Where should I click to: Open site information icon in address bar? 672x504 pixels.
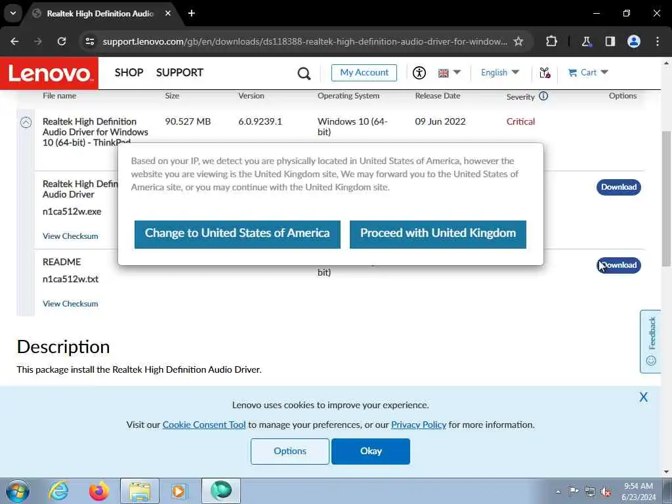point(89,41)
